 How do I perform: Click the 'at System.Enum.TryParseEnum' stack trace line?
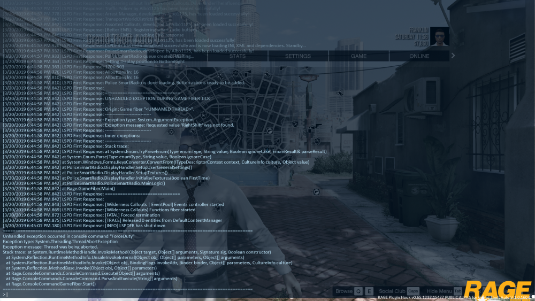(165, 152)
